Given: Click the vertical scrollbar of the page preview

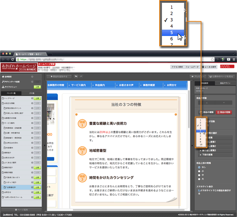Looking at the screenshot, I should [189, 109].
